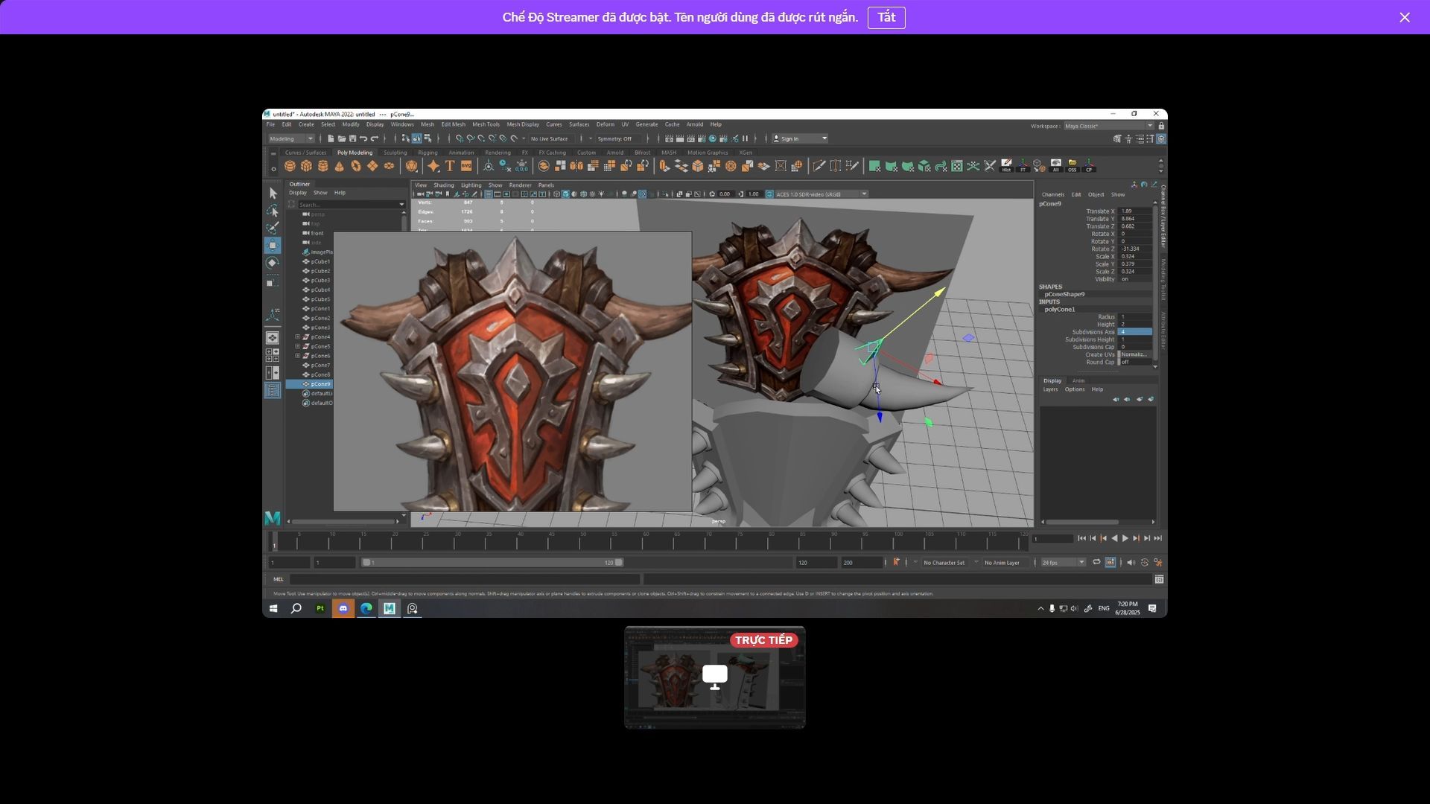Open the Modeling menu set dropdown
The width and height of the screenshot is (1430, 804).
(x=291, y=138)
